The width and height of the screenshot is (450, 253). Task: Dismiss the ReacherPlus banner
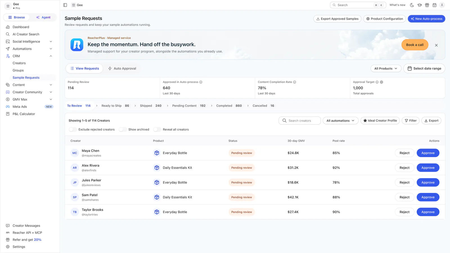point(436,45)
